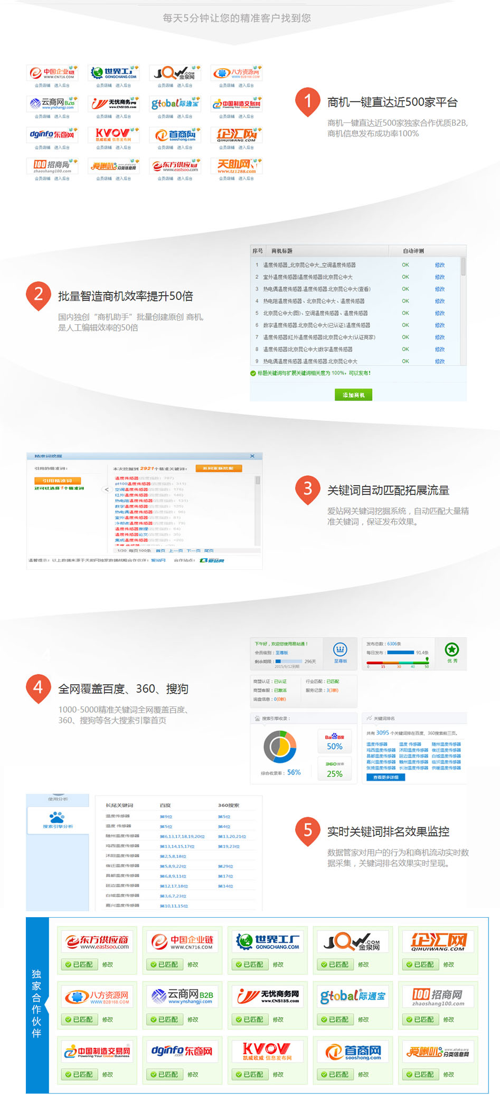Close the 精准词挖掘 dialog with X
The width and height of the screenshot is (500, 1102).
(252, 456)
